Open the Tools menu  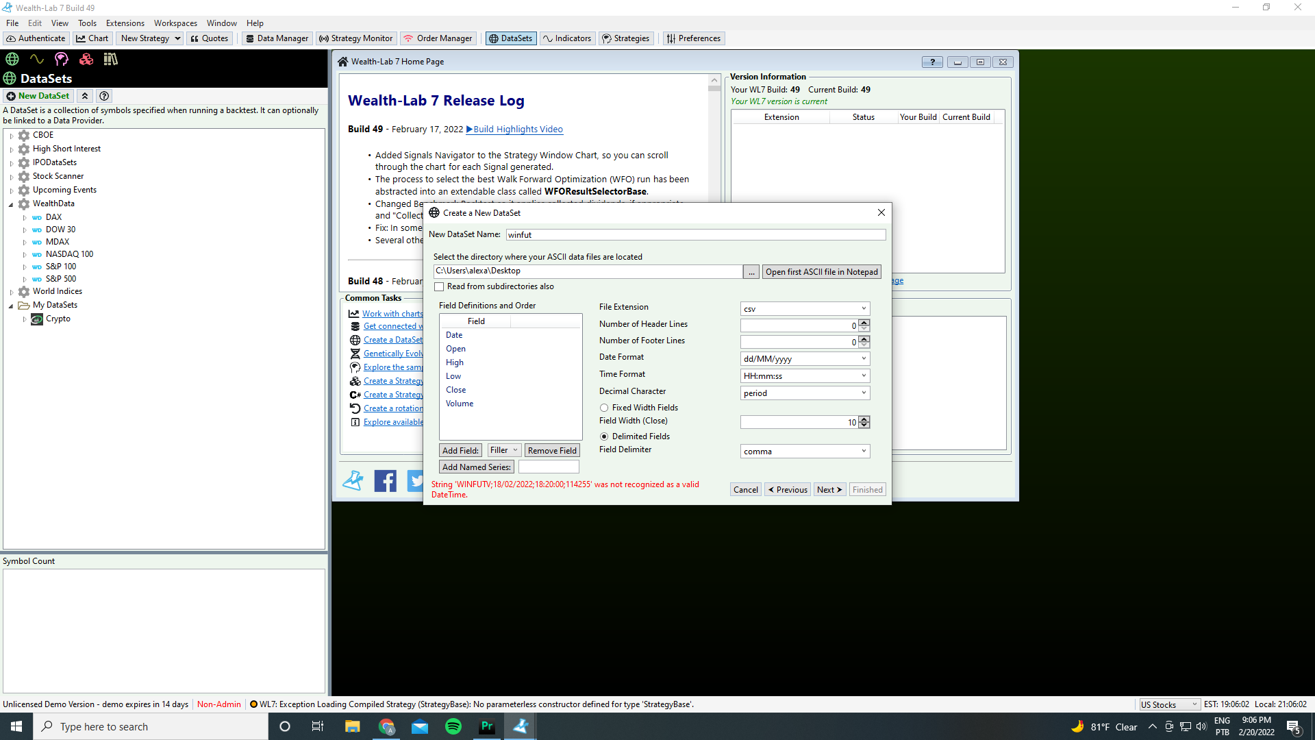(87, 23)
